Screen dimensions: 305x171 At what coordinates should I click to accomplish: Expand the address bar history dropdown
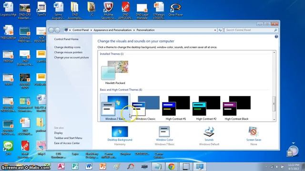click(215, 30)
